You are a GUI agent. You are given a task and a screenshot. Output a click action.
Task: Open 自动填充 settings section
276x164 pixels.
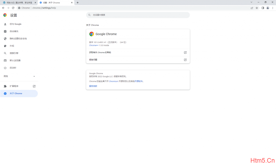(19, 31)
